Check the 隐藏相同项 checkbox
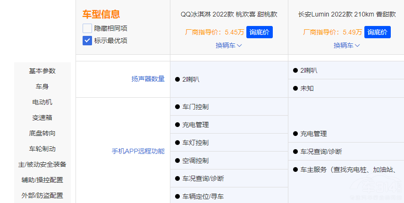The width and height of the screenshot is (404, 203). click(87, 28)
